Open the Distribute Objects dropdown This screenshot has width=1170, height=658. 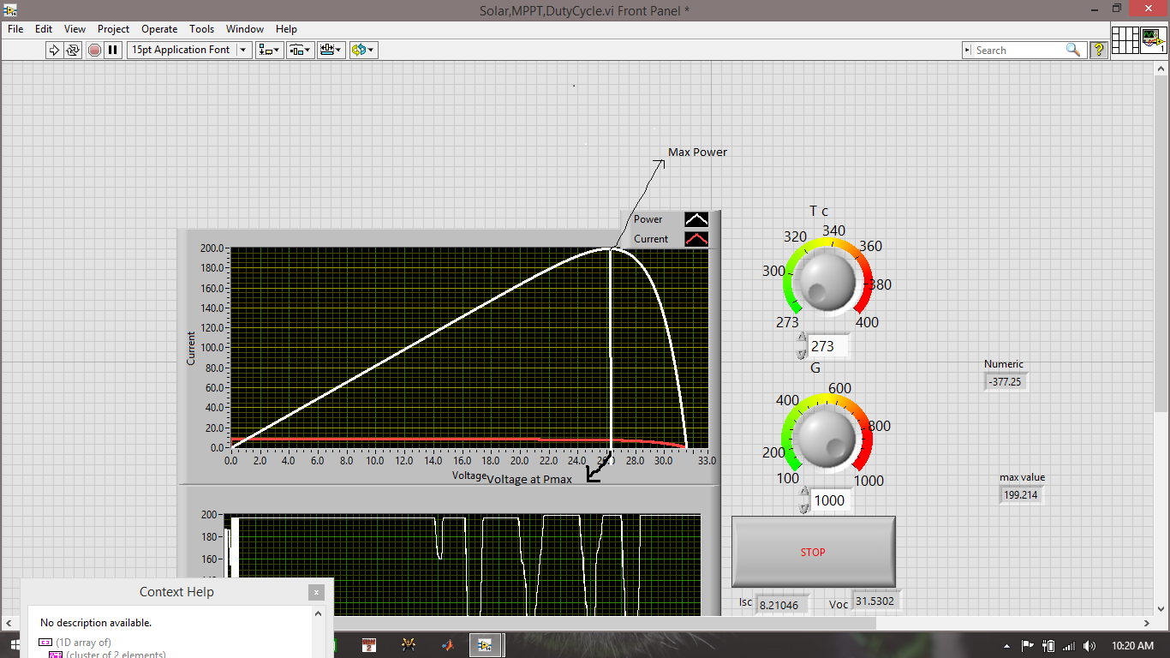coord(301,50)
